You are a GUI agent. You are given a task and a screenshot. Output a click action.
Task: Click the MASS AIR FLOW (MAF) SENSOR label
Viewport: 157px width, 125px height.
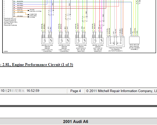[x=134, y=47]
